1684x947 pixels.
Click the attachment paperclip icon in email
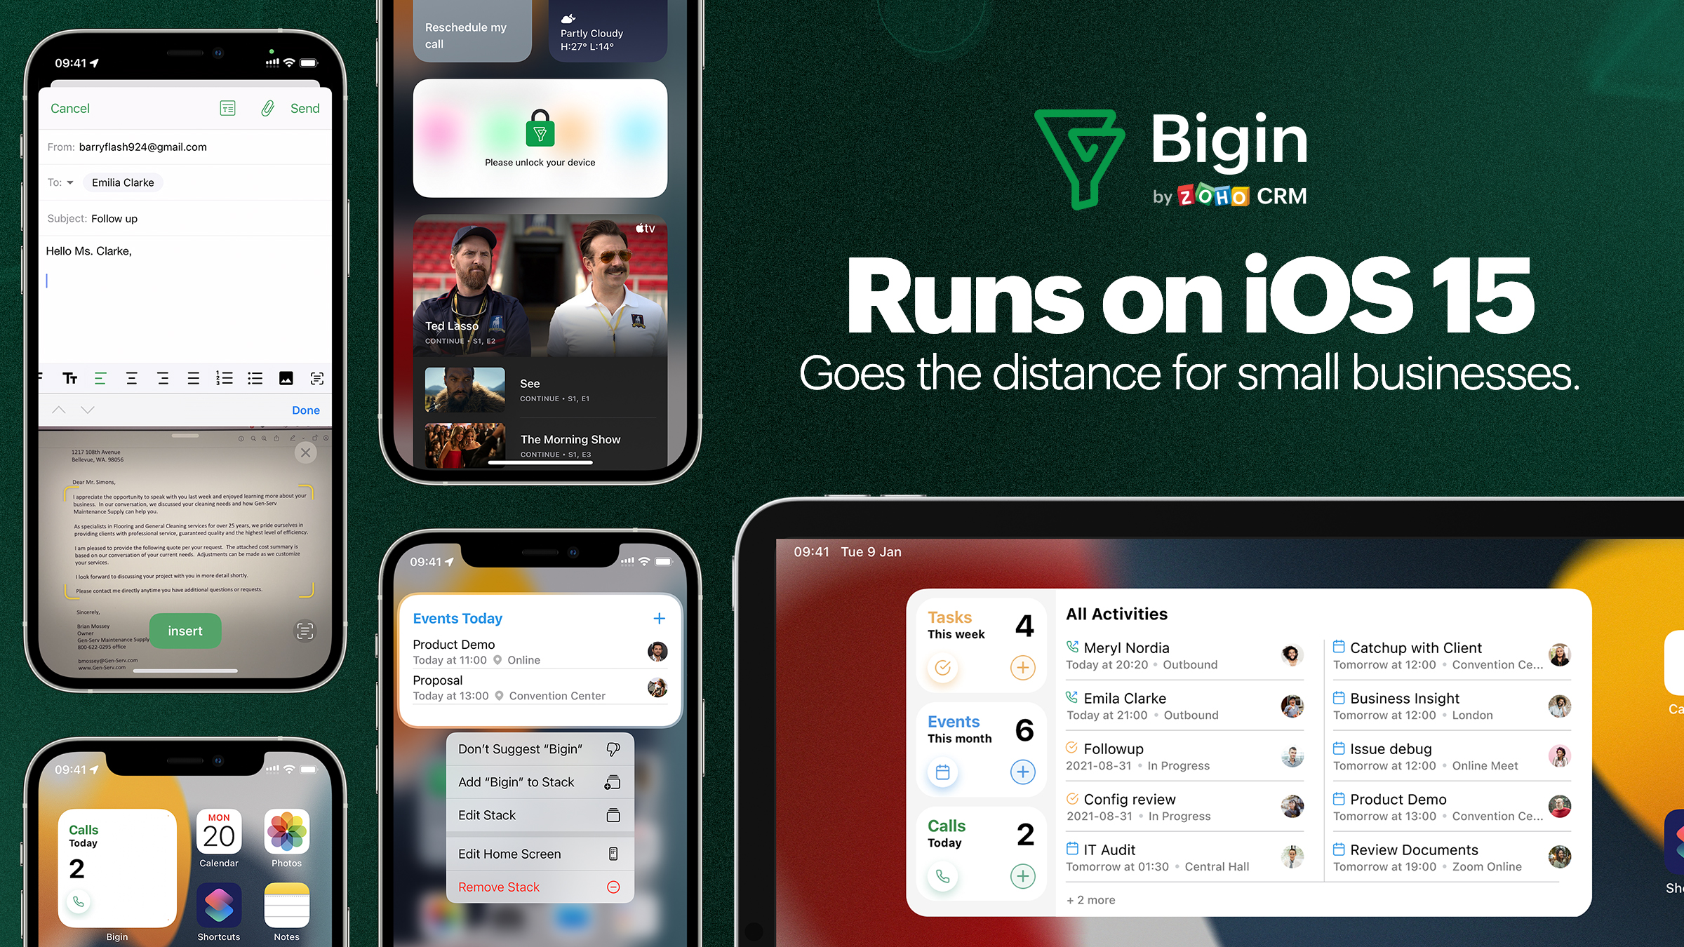267,107
